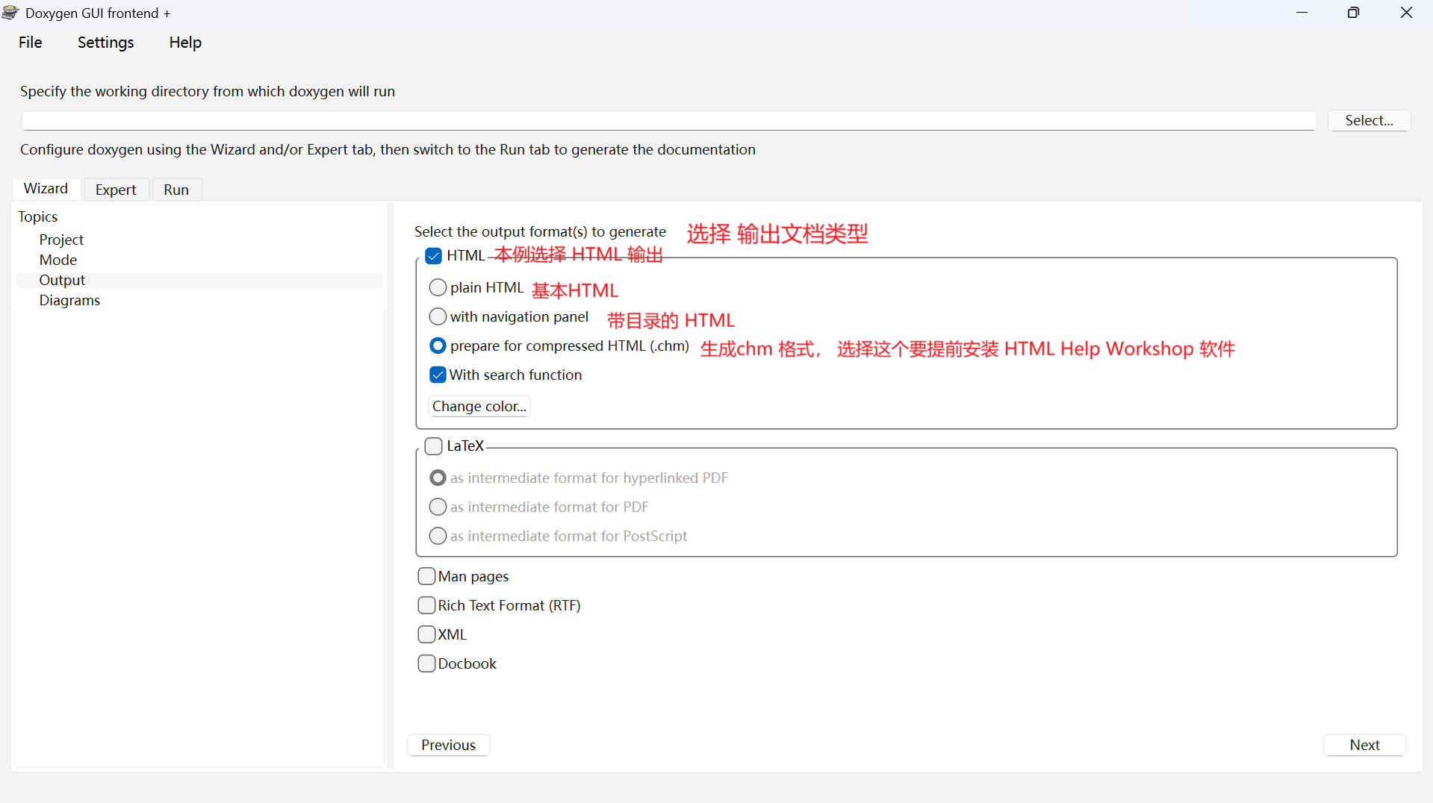Open the Help menu
Screen dimensions: 1433x803
185,43
